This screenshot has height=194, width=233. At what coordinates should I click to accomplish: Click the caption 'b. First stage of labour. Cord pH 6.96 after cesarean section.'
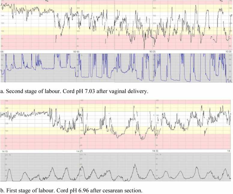(x=71, y=190)
